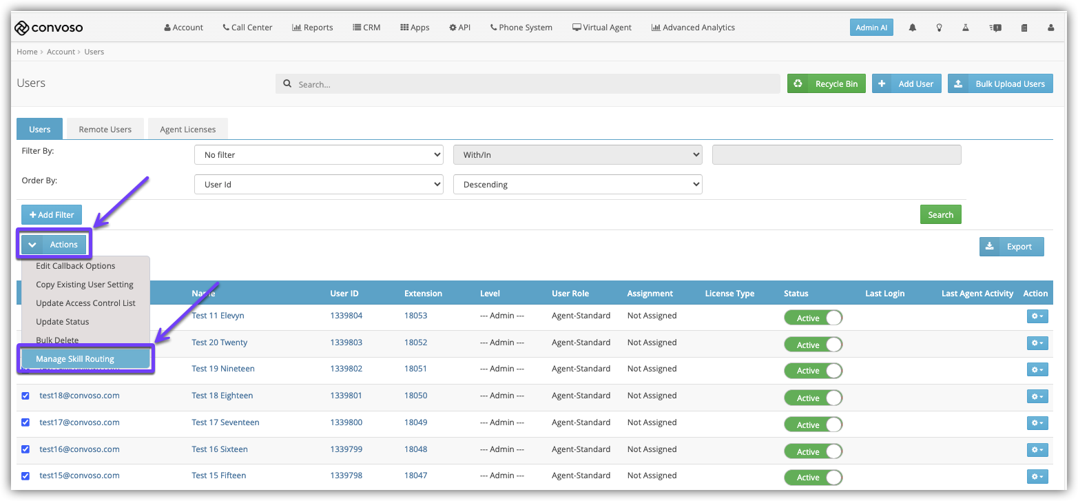Image resolution: width=1078 pixels, height=501 pixels.
Task: Click the feedback chat icon in header
Action: 995,28
